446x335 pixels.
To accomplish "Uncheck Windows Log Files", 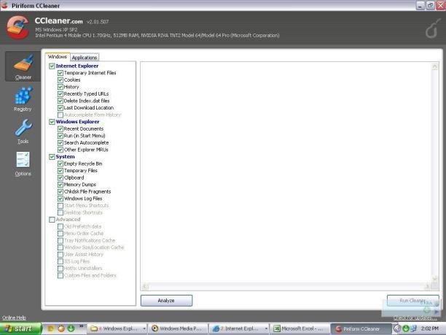I will coord(60,199).
